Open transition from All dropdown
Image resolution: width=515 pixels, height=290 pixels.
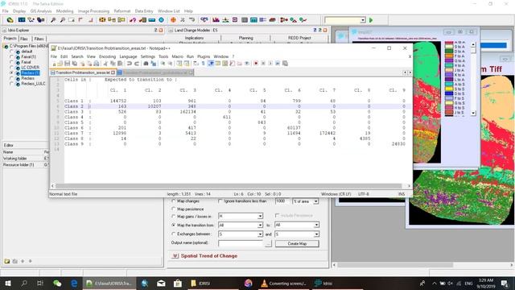(x=260, y=226)
